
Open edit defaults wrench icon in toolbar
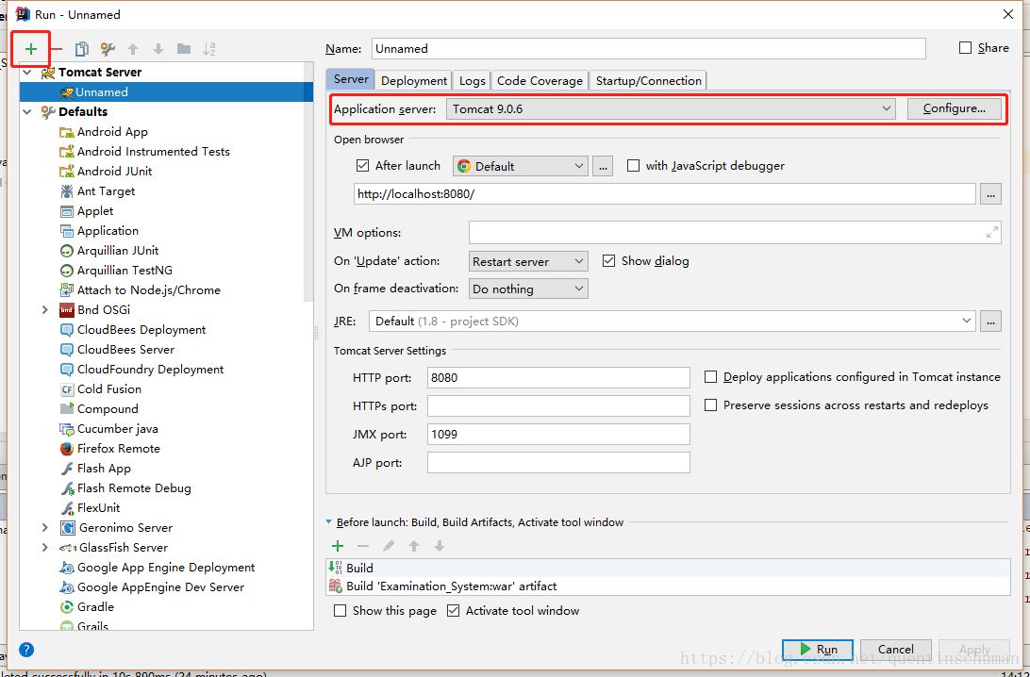click(108, 49)
